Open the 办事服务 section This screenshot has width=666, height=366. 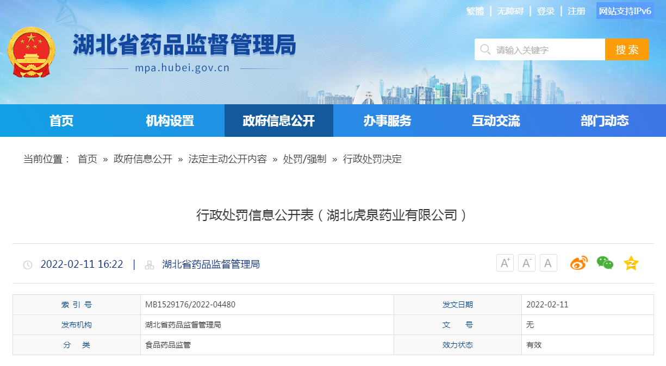click(387, 121)
